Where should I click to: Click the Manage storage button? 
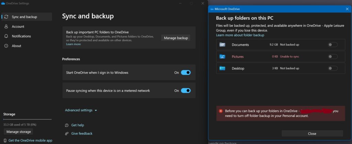pyautogui.click(x=19, y=132)
